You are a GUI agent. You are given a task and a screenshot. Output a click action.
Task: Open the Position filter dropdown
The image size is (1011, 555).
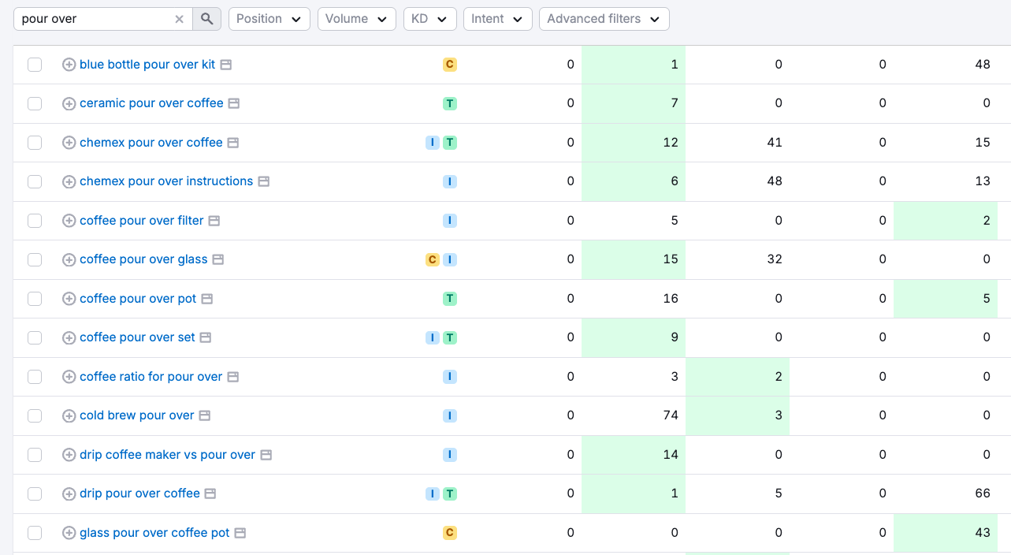coord(269,18)
